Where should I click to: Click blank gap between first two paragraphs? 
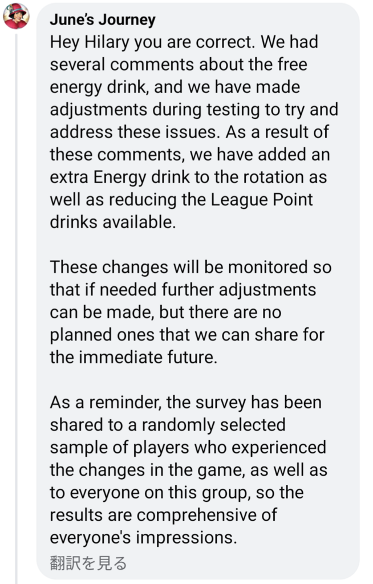point(194,245)
